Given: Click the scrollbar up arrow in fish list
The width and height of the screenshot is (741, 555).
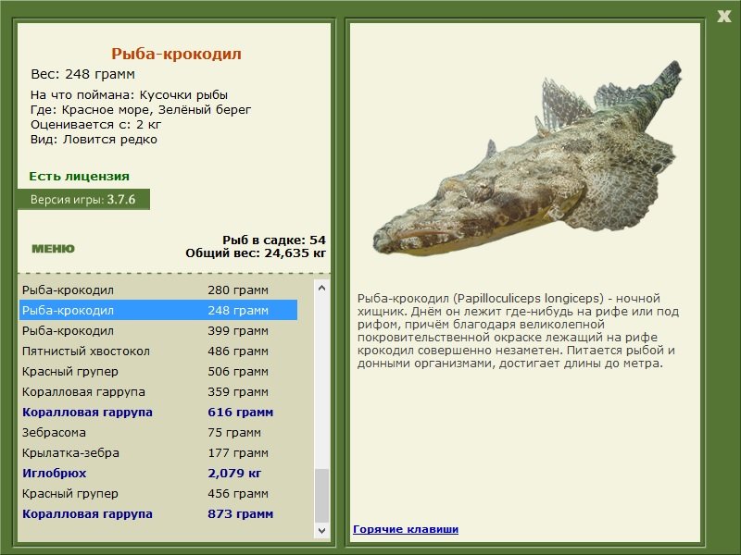Looking at the screenshot, I should point(321,288).
